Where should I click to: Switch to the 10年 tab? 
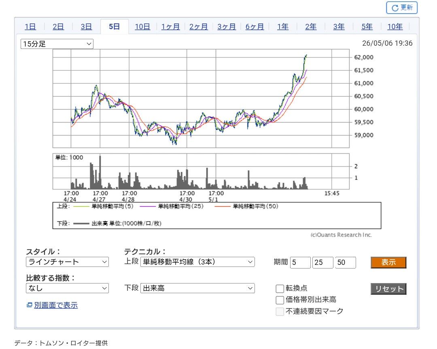click(x=395, y=27)
